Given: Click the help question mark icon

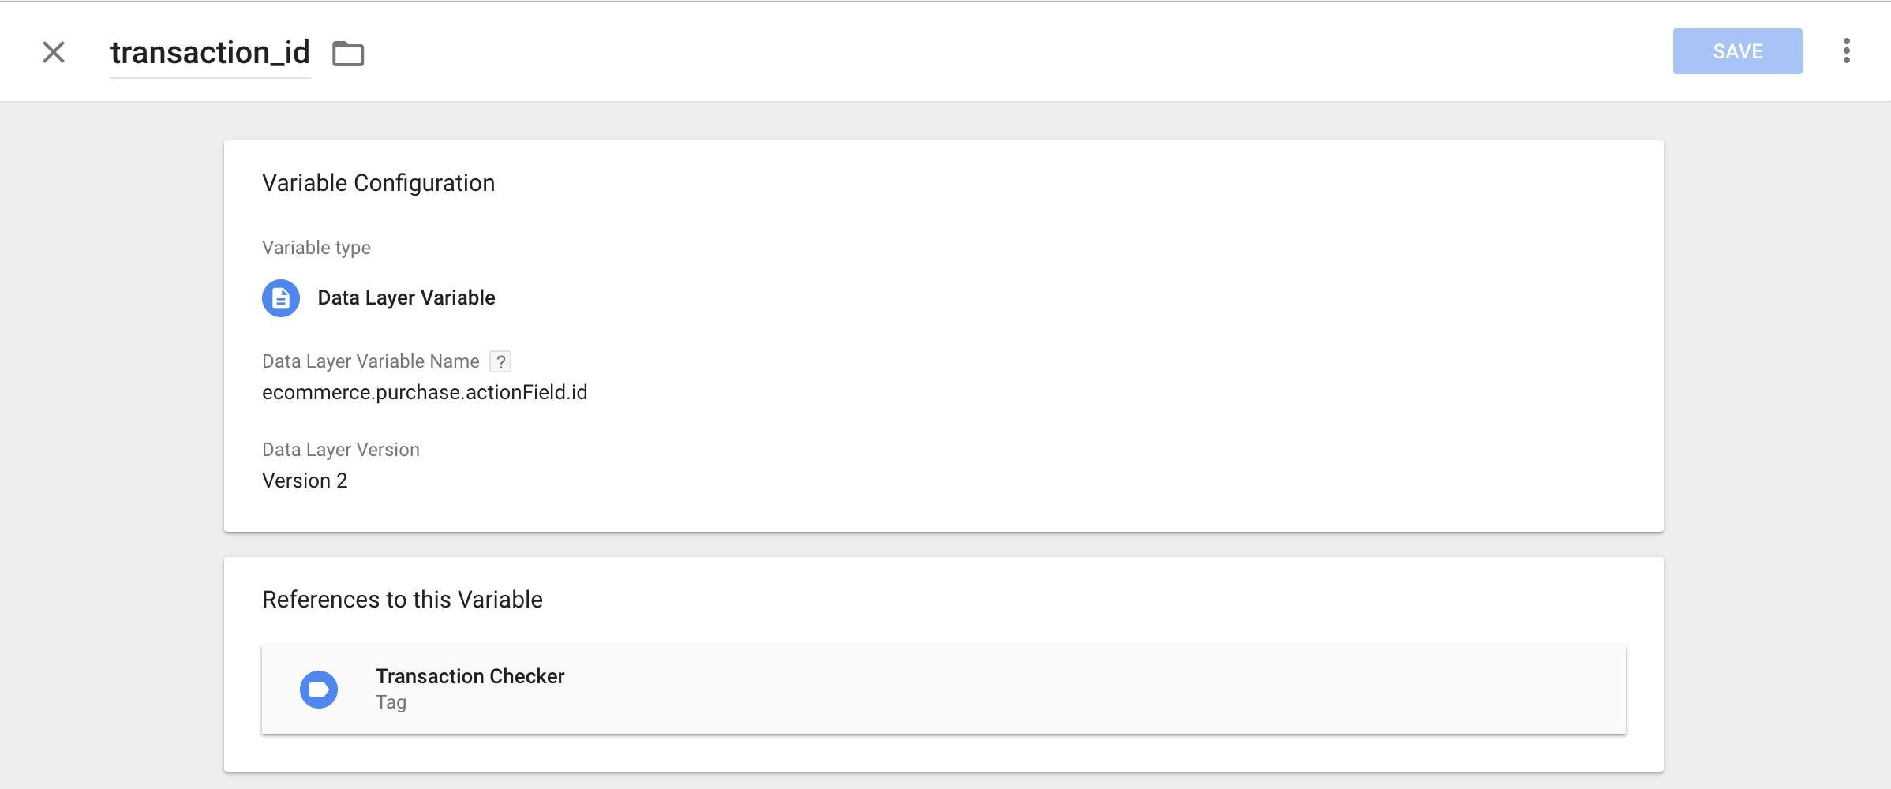Looking at the screenshot, I should pos(500,361).
